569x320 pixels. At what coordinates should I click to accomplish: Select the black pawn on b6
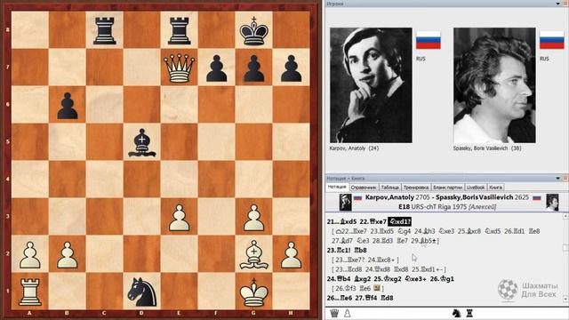pyautogui.click(x=68, y=106)
